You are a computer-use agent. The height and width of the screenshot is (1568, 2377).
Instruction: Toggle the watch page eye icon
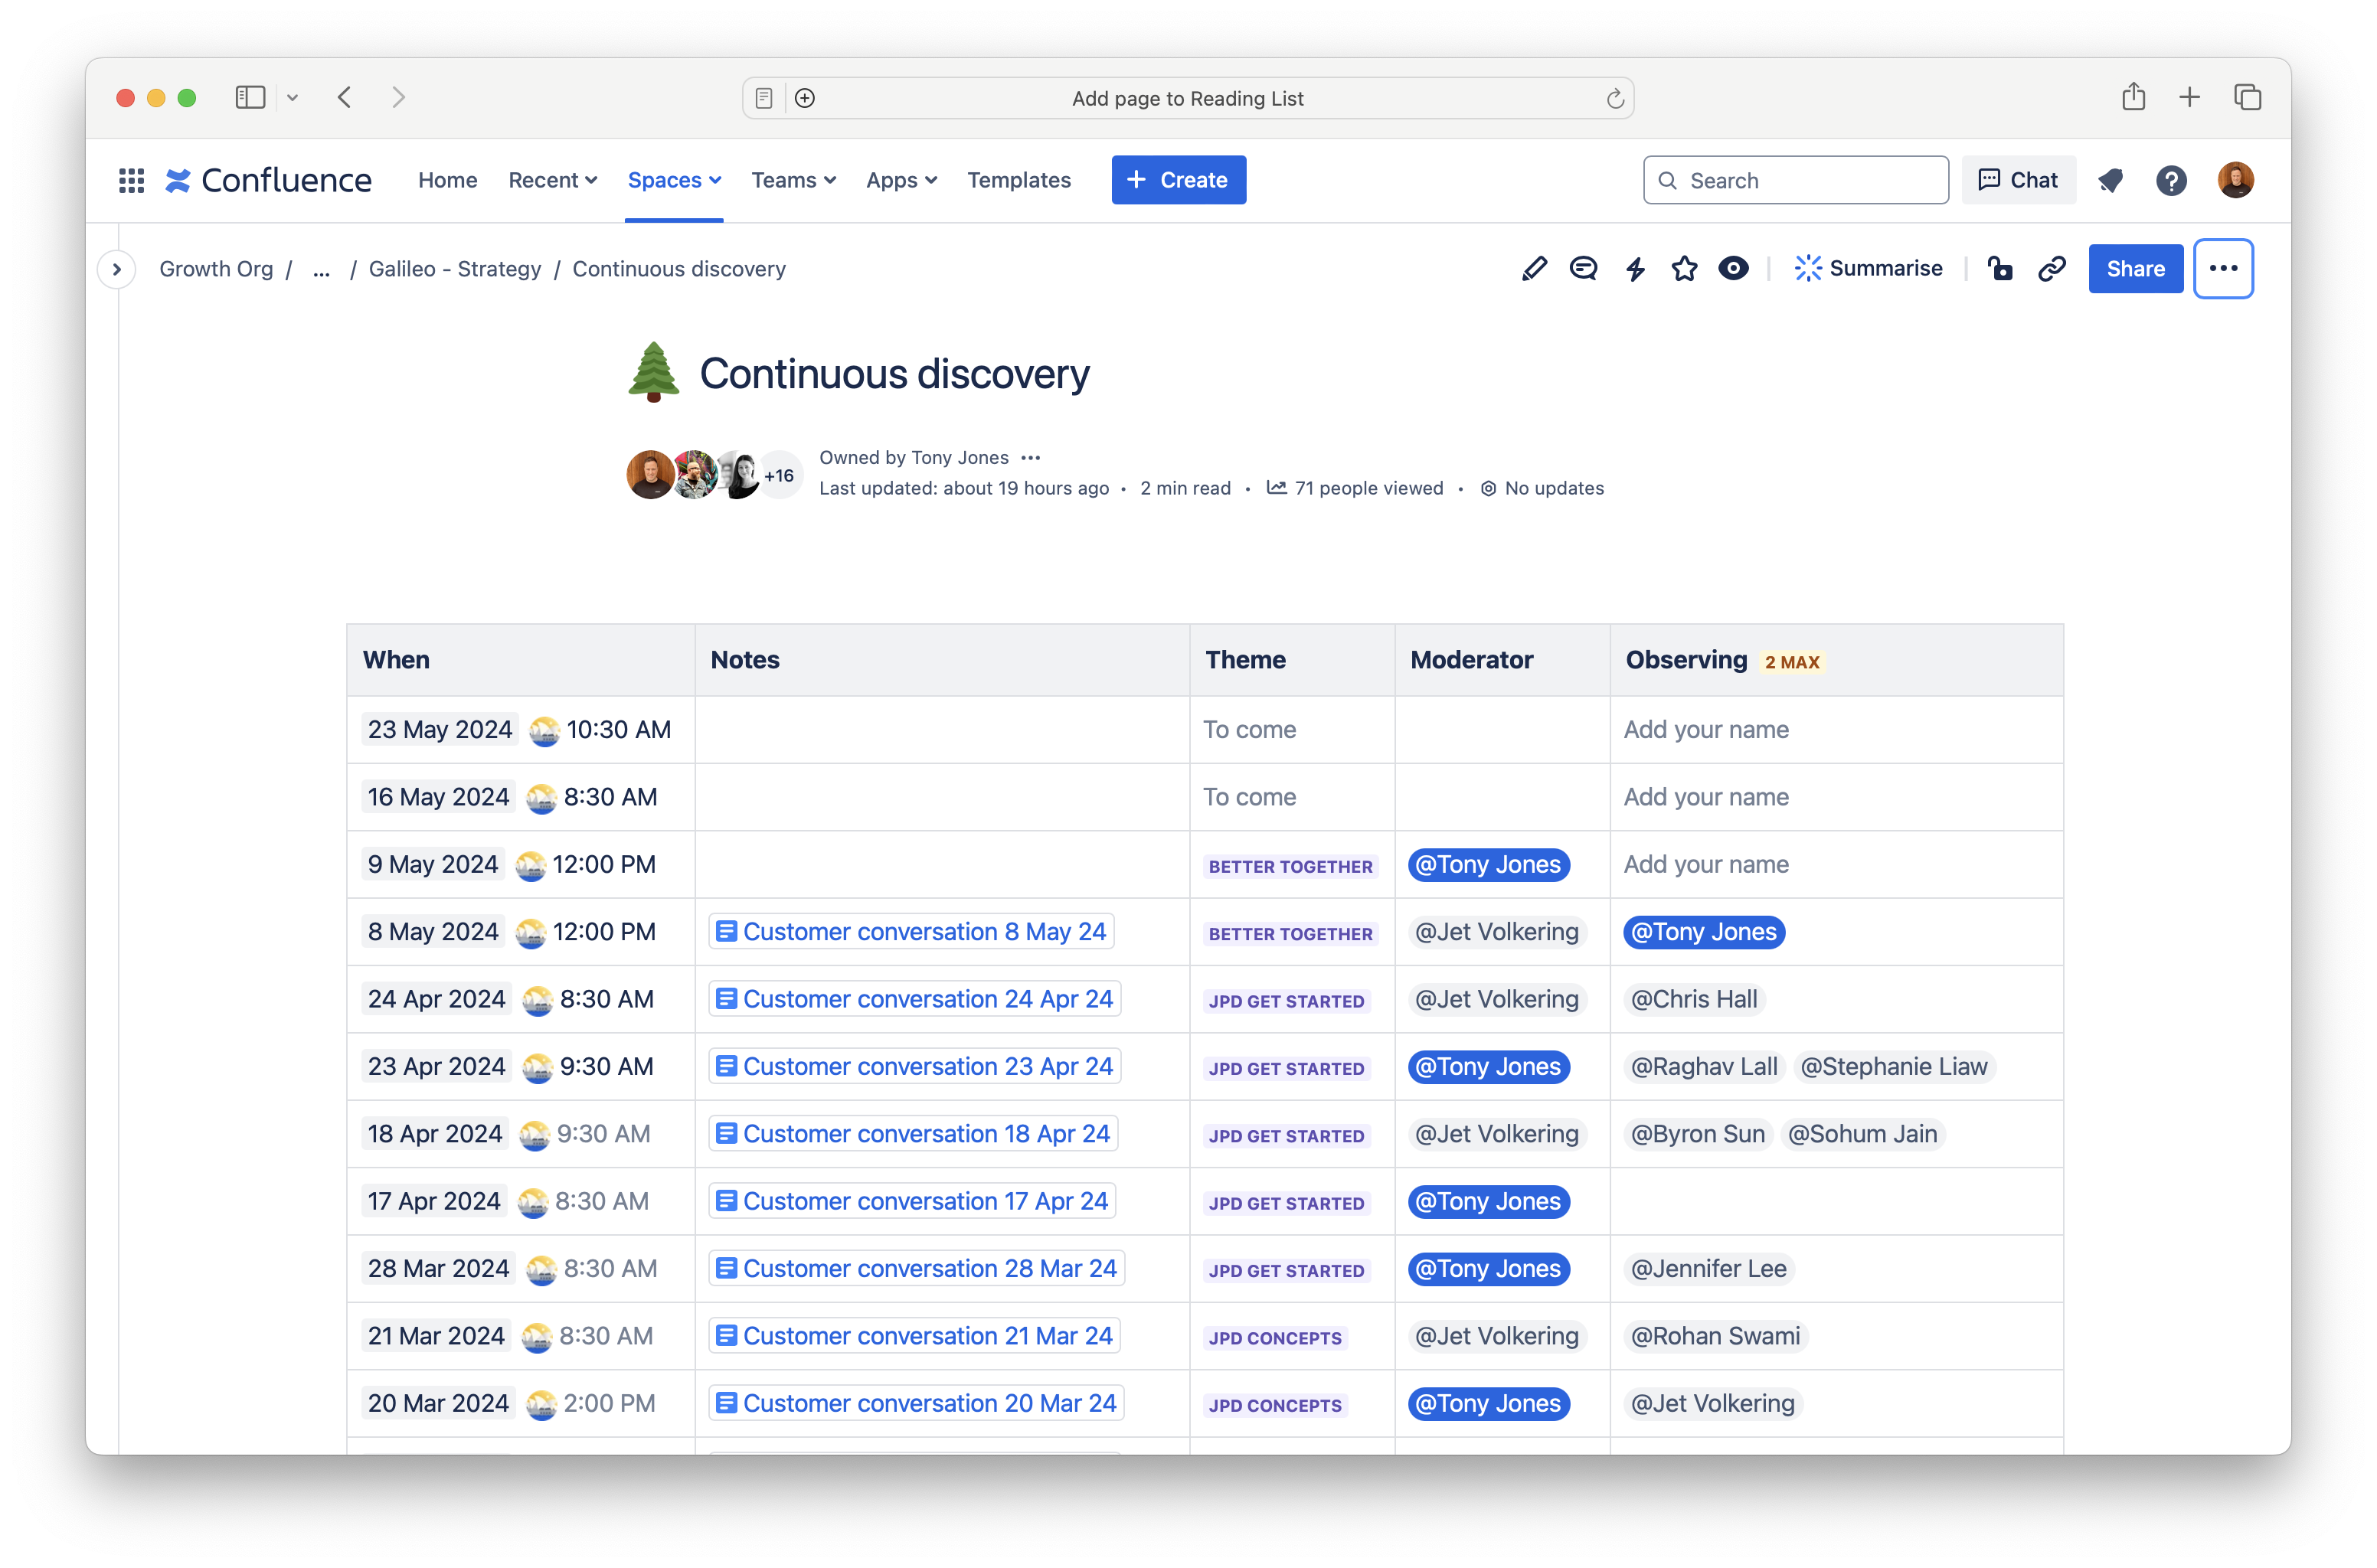pos(1733,268)
